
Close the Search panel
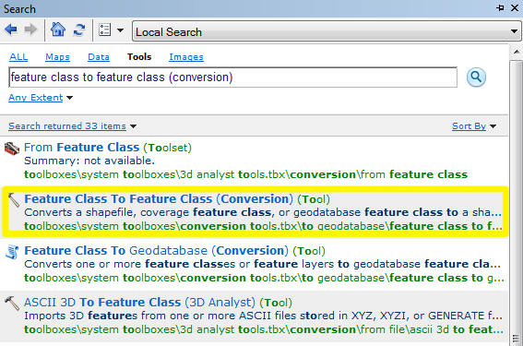[515, 7]
